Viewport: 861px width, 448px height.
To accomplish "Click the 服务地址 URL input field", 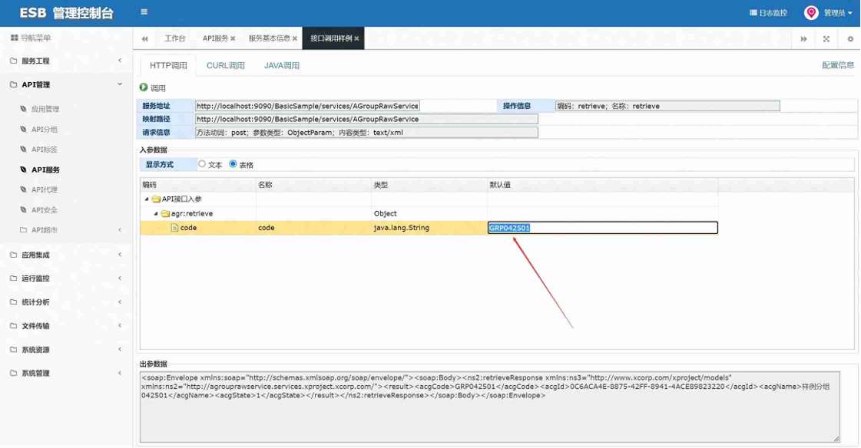I will point(307,106).
